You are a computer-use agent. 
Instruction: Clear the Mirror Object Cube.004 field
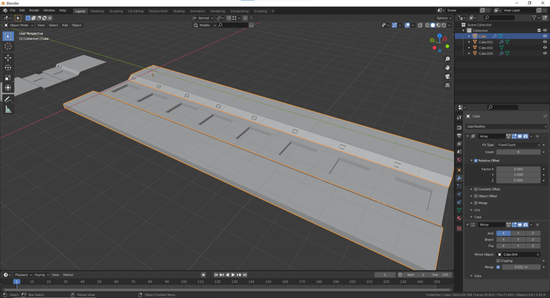click(538, 255)
